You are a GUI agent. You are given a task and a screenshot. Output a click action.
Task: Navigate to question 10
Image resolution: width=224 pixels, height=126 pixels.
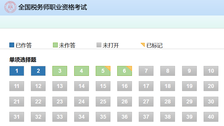211,71
